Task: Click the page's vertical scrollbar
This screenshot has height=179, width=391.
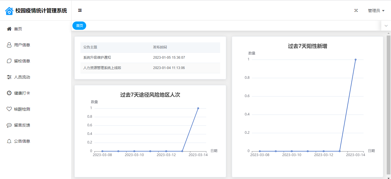Action: 388,103
